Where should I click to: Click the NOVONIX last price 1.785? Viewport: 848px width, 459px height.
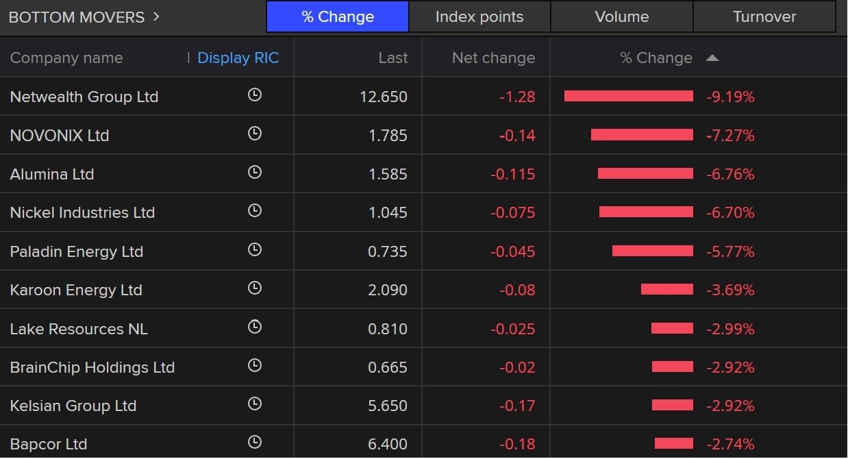(388, 136)
